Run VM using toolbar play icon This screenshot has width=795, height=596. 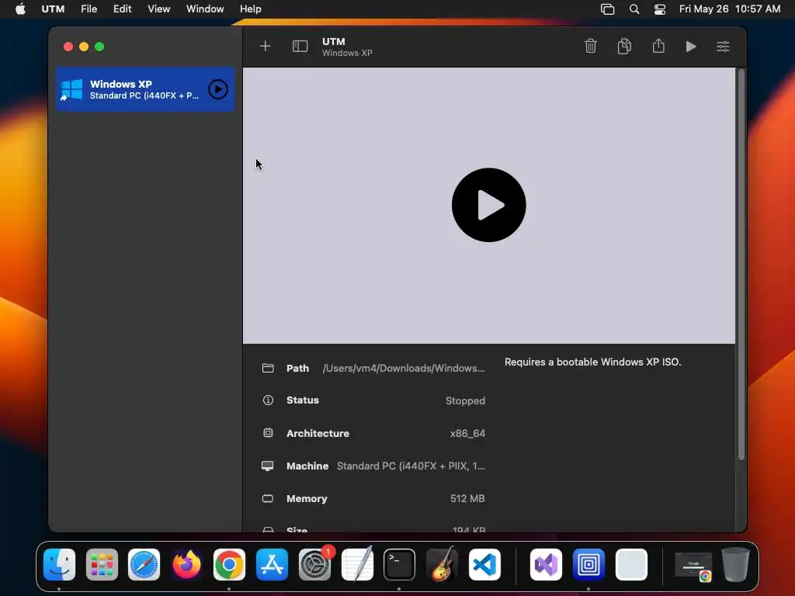tap(690, 47)
